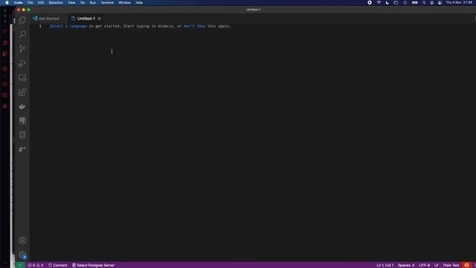The height and width of the screenshot is (268, 476).
Task: Open the File menu
Action: [x=30, y=2]
